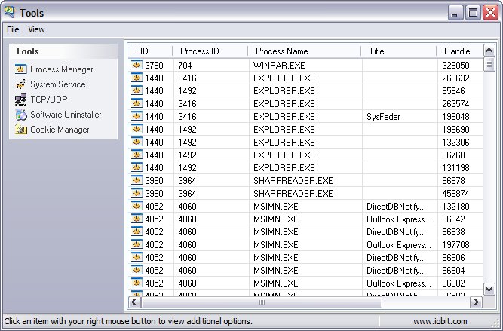Click the icon of MSIMN.EXE row with handle 132180
Image resolution: width=503 pixels, height=331 pixels.
pyautogui.click(x=137, y=206)
